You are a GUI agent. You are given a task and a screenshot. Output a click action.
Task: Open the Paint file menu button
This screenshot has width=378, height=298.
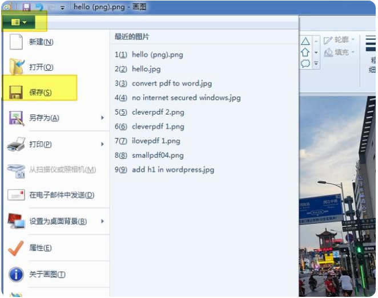tap(18, 22)
